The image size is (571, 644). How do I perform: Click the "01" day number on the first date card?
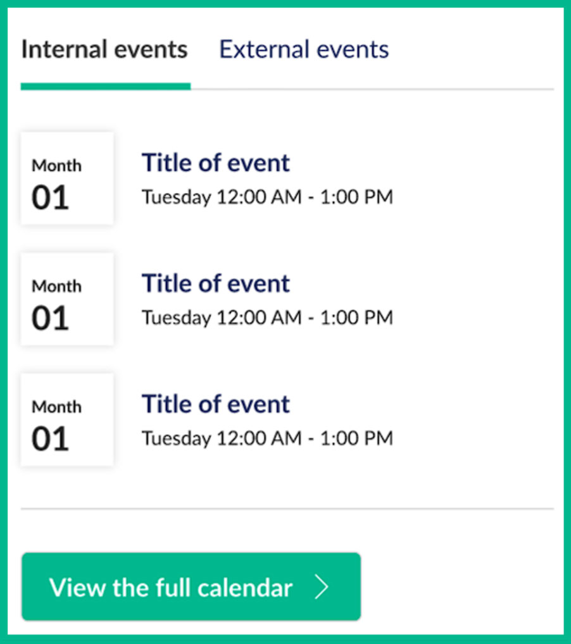point(50,198)
